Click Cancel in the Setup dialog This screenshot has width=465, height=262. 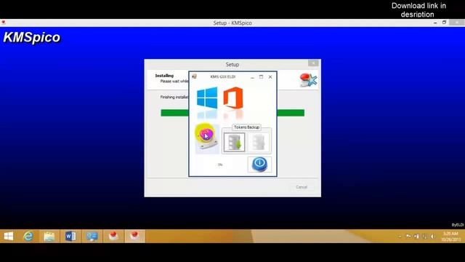[x=302, y=187]
